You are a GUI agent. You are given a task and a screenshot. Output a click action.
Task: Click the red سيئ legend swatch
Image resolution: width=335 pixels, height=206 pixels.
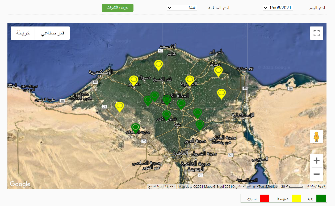(265, 198)
